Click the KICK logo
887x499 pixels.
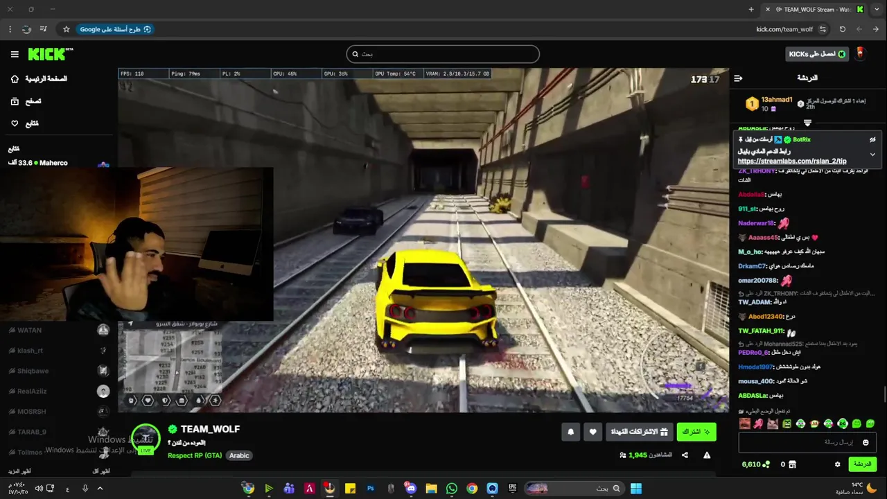coord(50,54)
